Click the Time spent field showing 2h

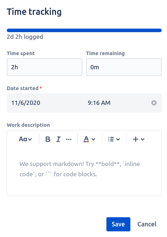click(x=44, y=67)
